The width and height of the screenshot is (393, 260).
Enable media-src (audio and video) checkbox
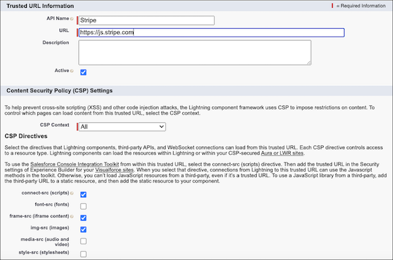click(x=83, y=241)
